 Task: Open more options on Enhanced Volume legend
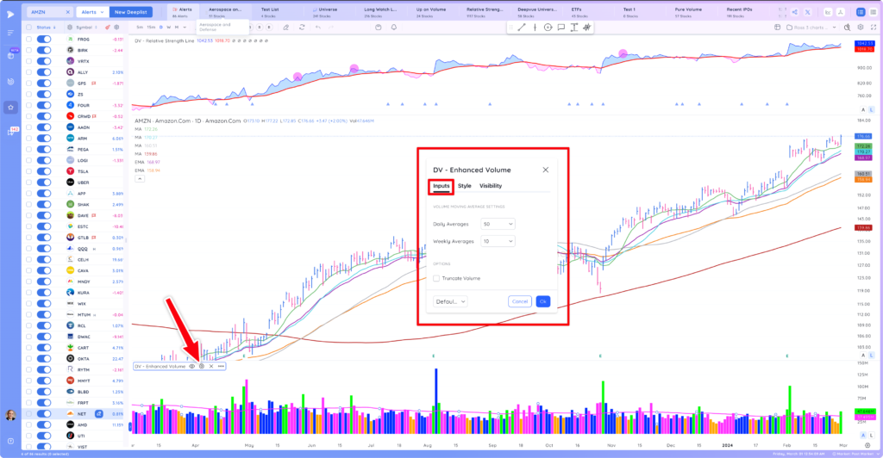click(x=221, y=367)
